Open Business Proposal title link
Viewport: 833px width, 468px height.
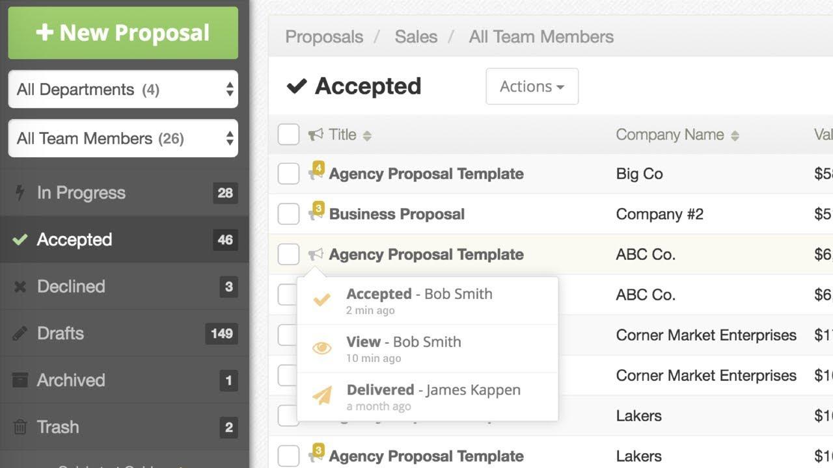point(396,214)
